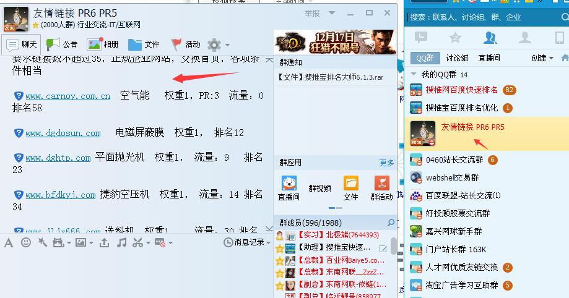Open the 群活动 group app icon

(381, 188)
